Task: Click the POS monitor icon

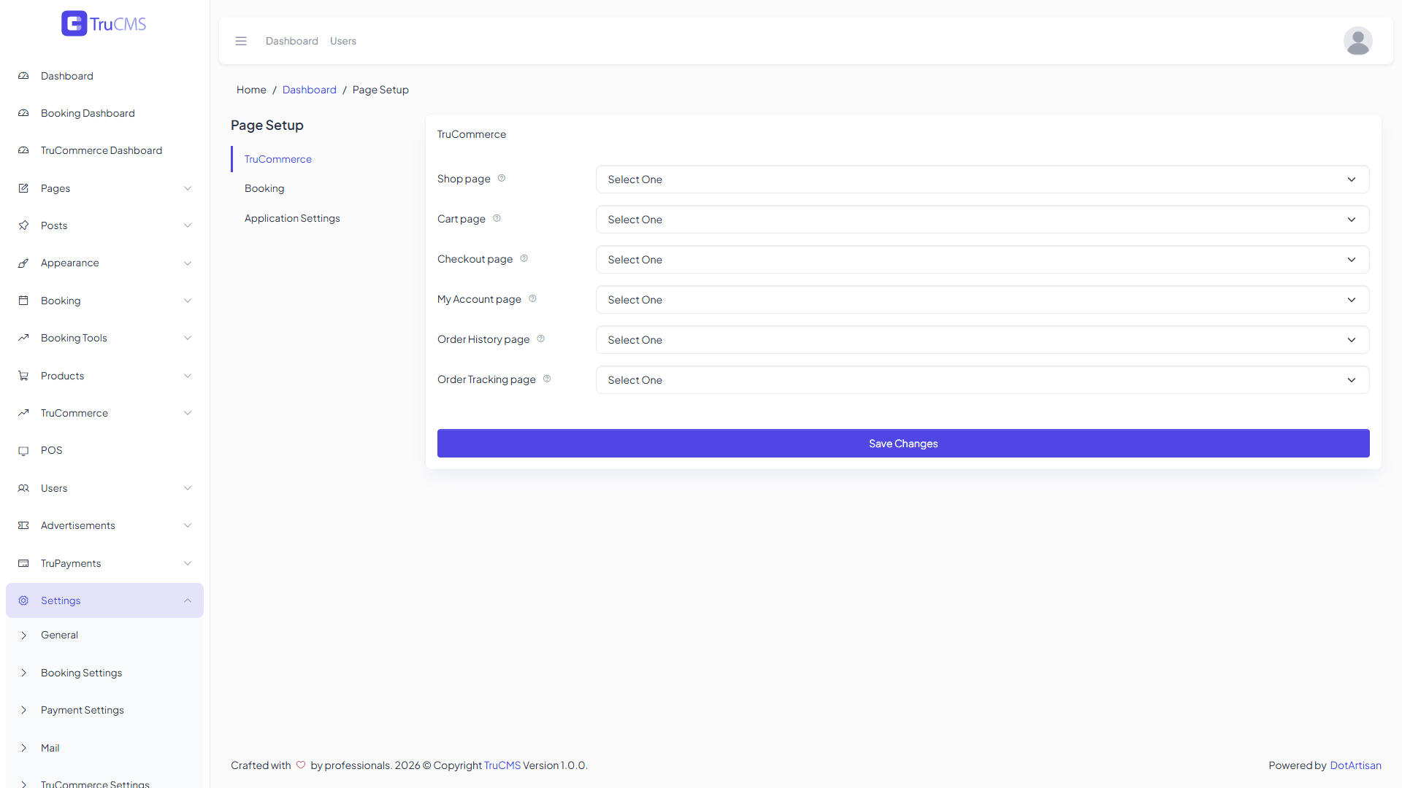Action: coord(23,451)
